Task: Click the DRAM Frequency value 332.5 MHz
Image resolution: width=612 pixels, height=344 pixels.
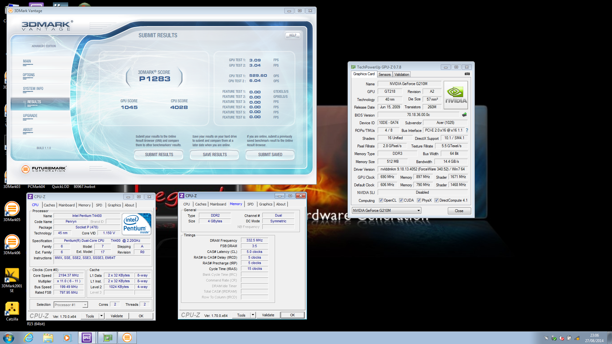Action: pos(254,240)
